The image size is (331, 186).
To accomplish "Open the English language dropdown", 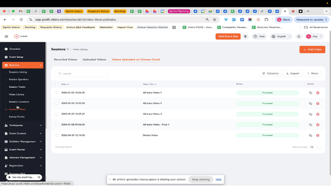I will pyautogui.click(x=281, y=37).
